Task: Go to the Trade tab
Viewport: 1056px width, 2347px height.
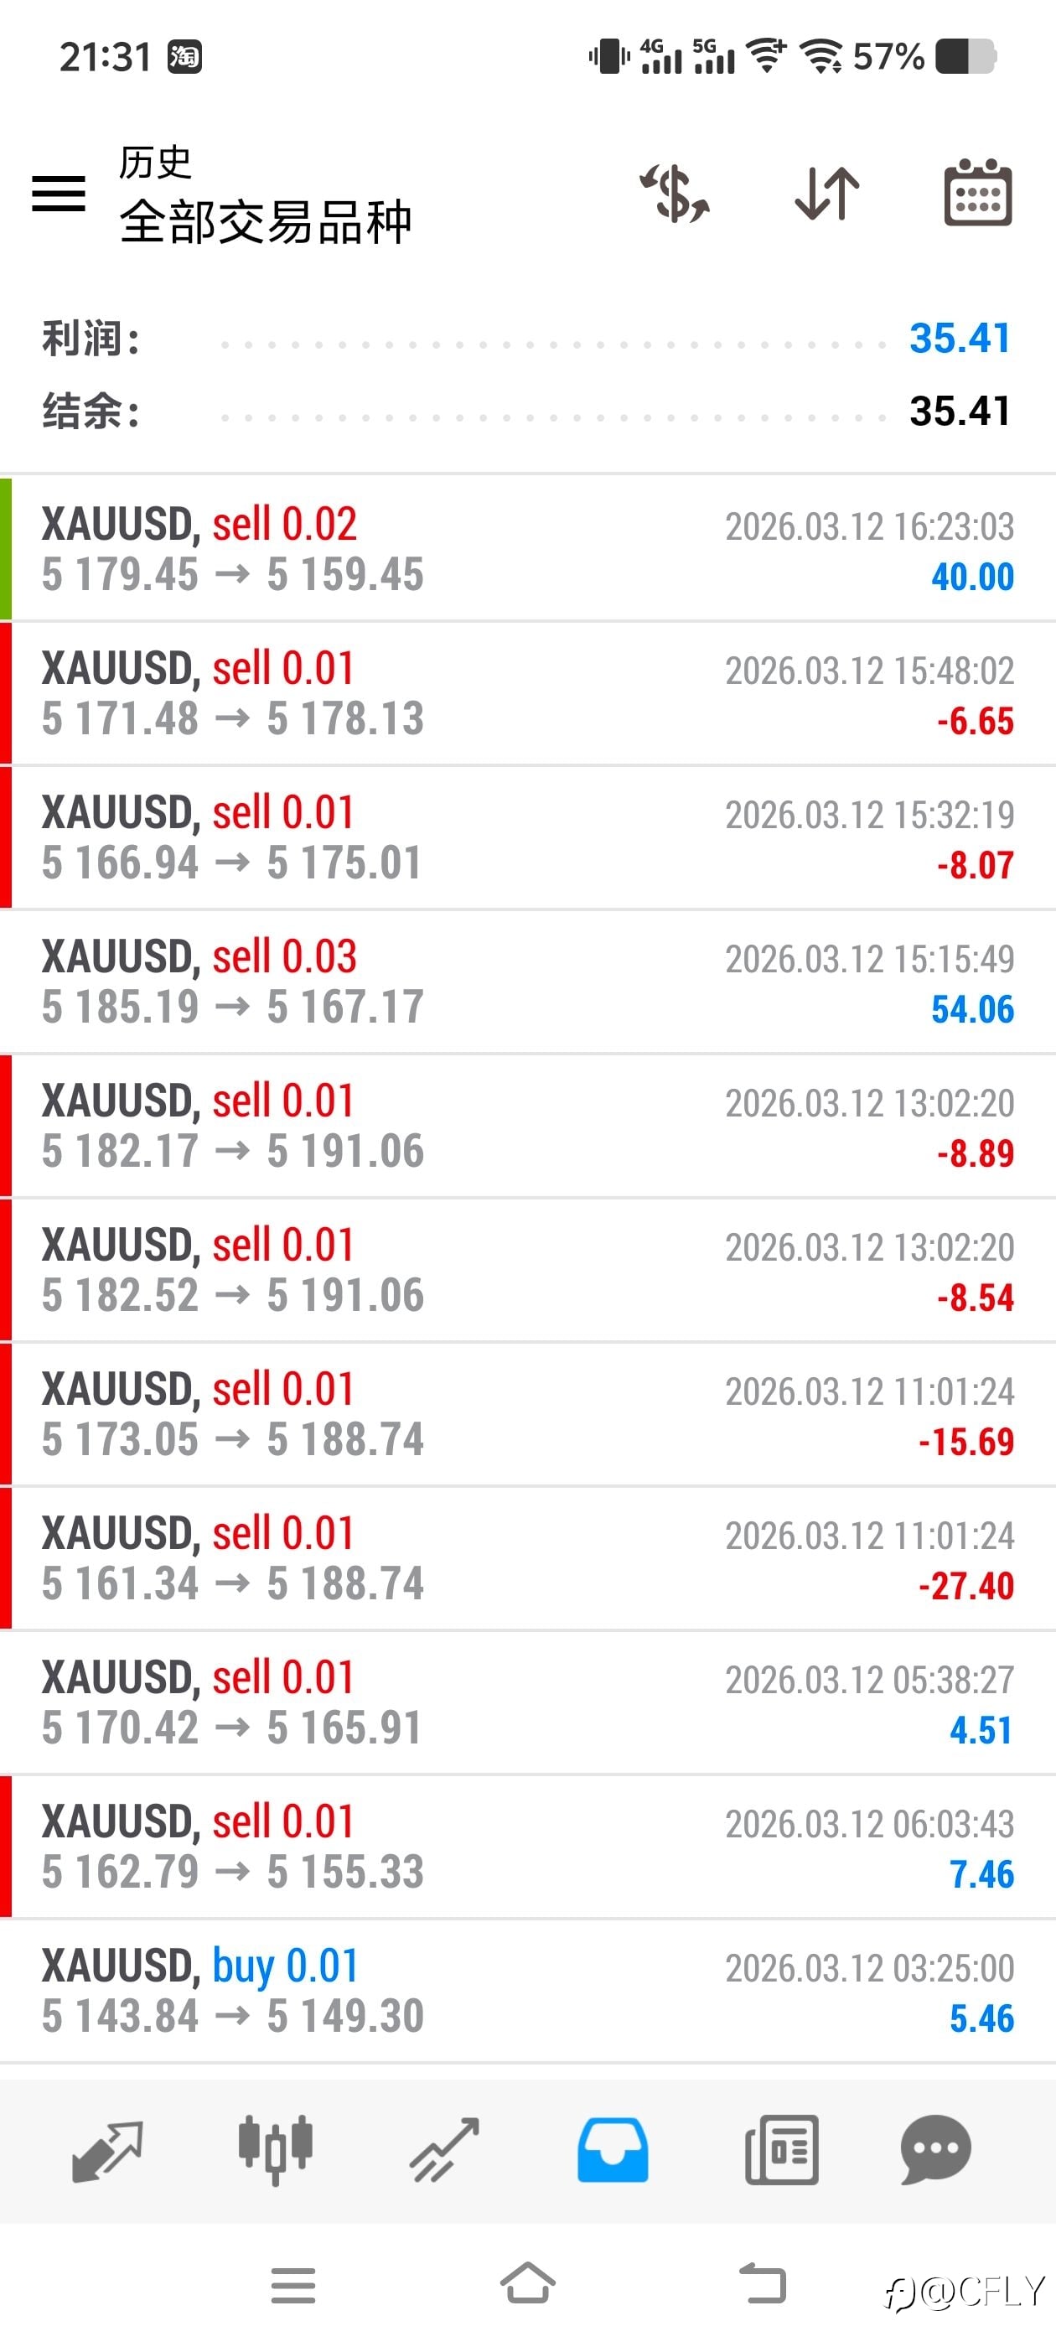Action: 443,2150
